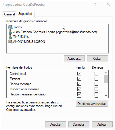Click the permissions list scroll down arrow

click(x=106, y=95)
